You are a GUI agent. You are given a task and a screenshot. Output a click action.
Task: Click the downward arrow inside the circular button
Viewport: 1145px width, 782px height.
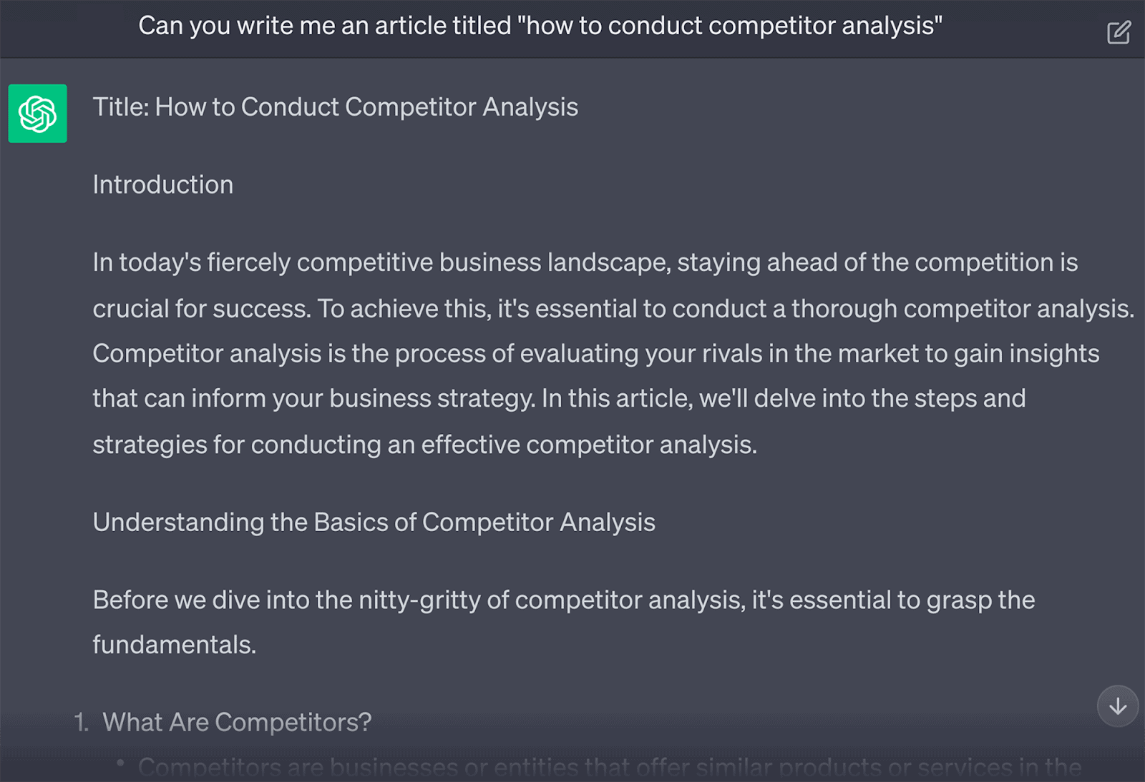click(x=1117, y=706)
